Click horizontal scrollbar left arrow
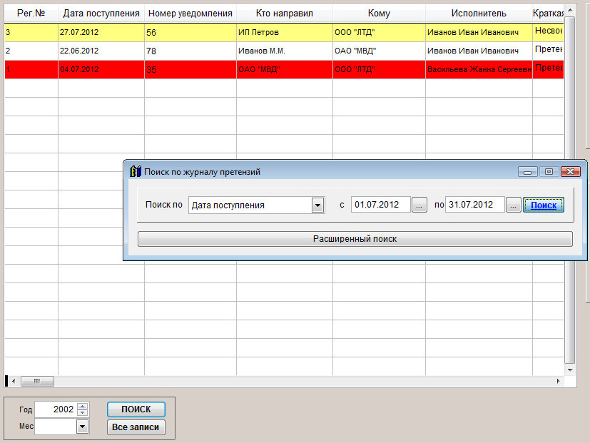Image resolution: width=590 pixels, height=443 pixels. pyautogui.click(x=14, y=381)
